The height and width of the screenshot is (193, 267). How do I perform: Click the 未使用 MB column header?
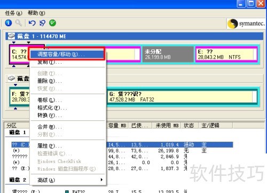point(167,126)
